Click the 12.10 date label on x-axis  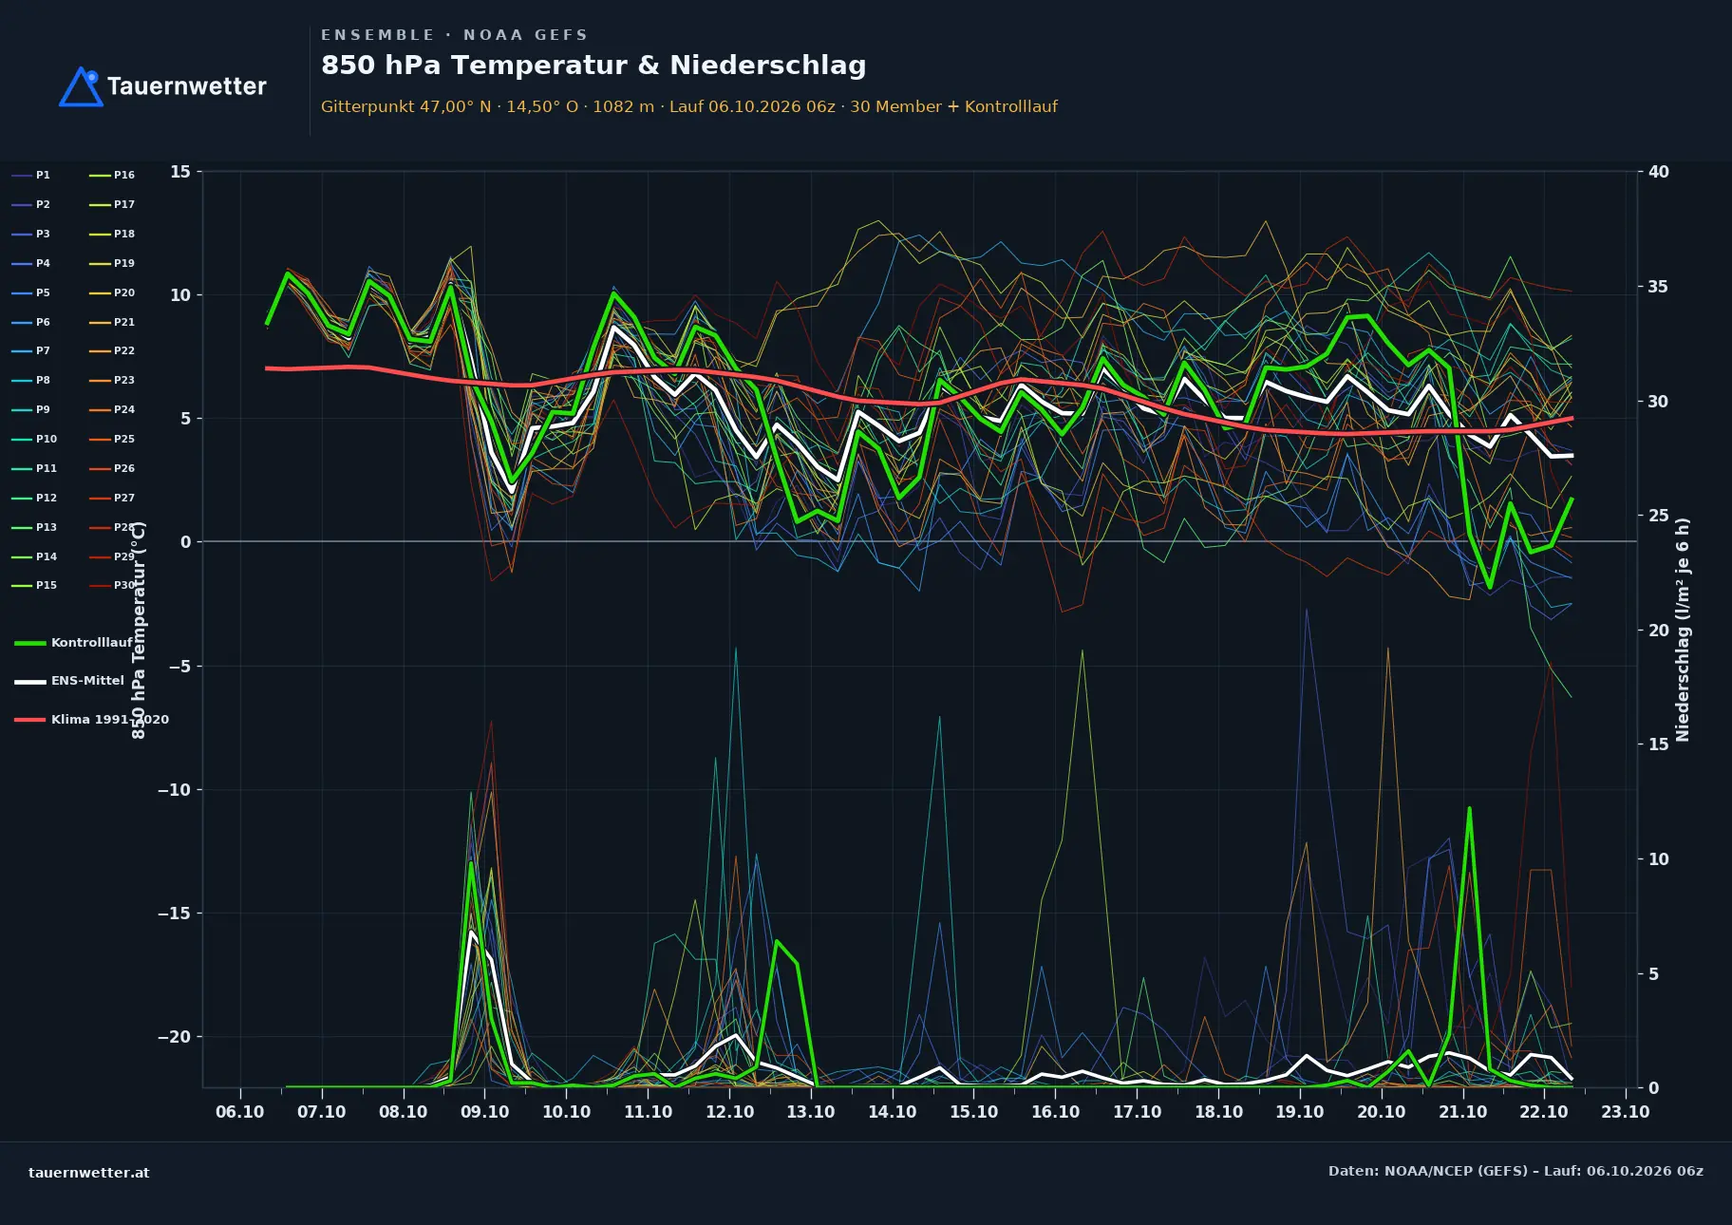pyautogui.click(x=729, y=1112)
